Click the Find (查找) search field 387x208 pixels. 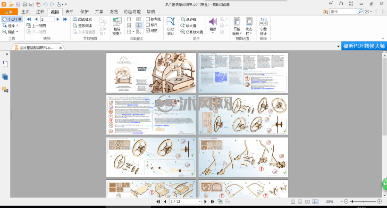coord(344,11)
